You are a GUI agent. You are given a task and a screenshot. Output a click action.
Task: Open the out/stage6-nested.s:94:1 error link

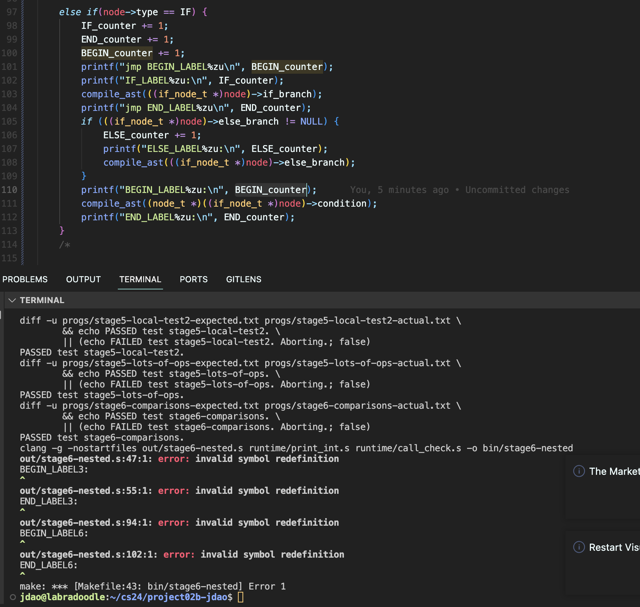point(86,523)
